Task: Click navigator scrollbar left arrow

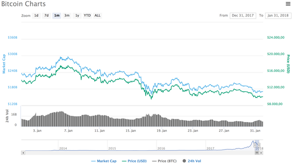Action: [23, 153]
